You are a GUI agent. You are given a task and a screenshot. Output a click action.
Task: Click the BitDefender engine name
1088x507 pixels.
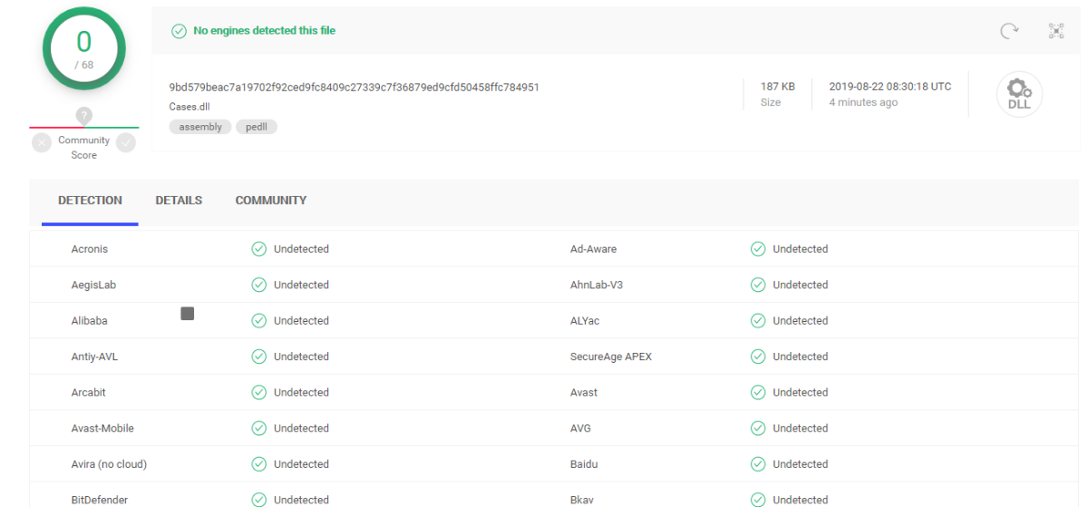coord(100,500)
